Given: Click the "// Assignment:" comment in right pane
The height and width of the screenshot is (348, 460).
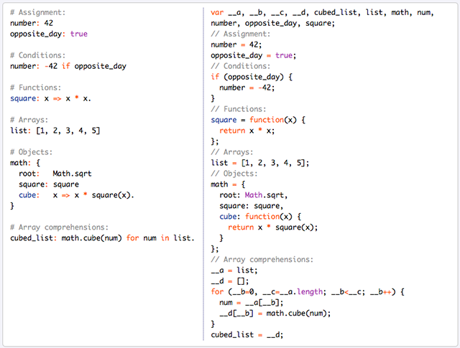Looking at the screenshot, I should point(241,34).
